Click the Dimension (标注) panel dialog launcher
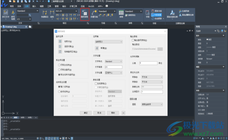The height and width of the screenshot is (140, 228). tap(88, 23)
